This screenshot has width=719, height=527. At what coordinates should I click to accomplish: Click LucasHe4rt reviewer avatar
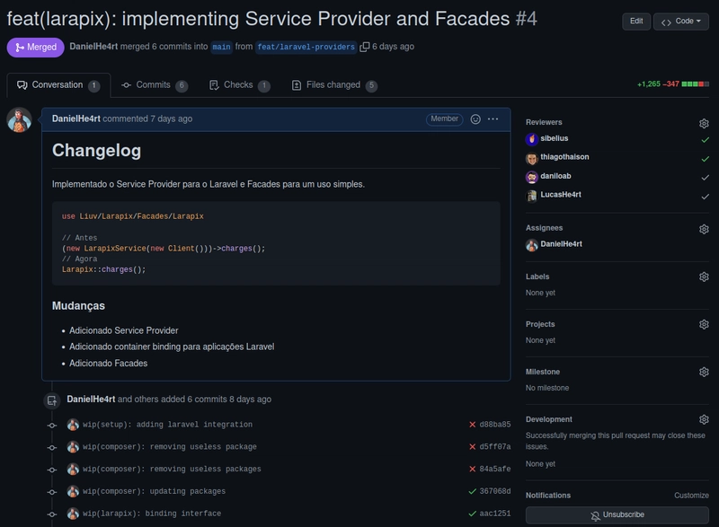point(532,196)
